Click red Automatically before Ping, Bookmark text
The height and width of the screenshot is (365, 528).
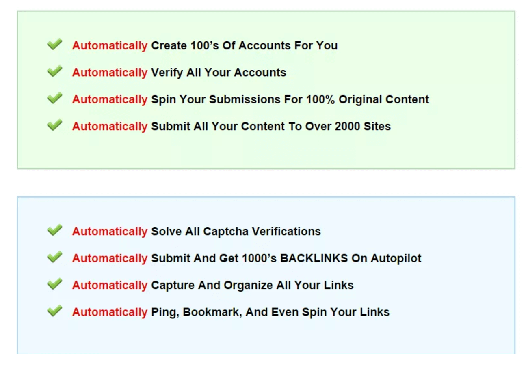click(x=110, y=312)
